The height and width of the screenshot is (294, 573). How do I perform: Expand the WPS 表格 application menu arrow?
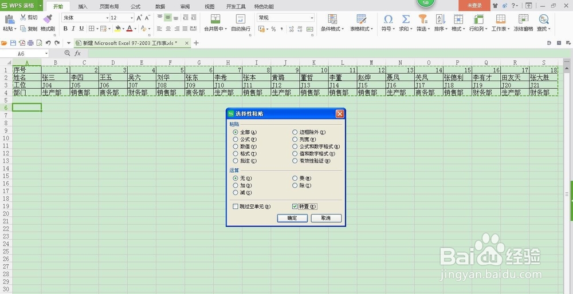[40, 6]
